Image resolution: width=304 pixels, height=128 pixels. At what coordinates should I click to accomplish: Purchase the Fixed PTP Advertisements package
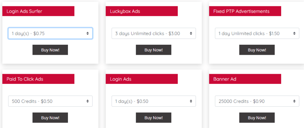[x=257, y=50]
